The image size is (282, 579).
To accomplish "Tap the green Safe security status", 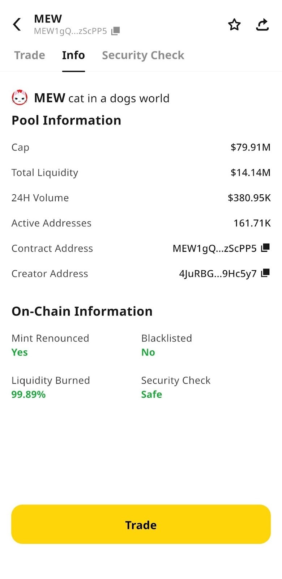I will click(x=151, y=394).
